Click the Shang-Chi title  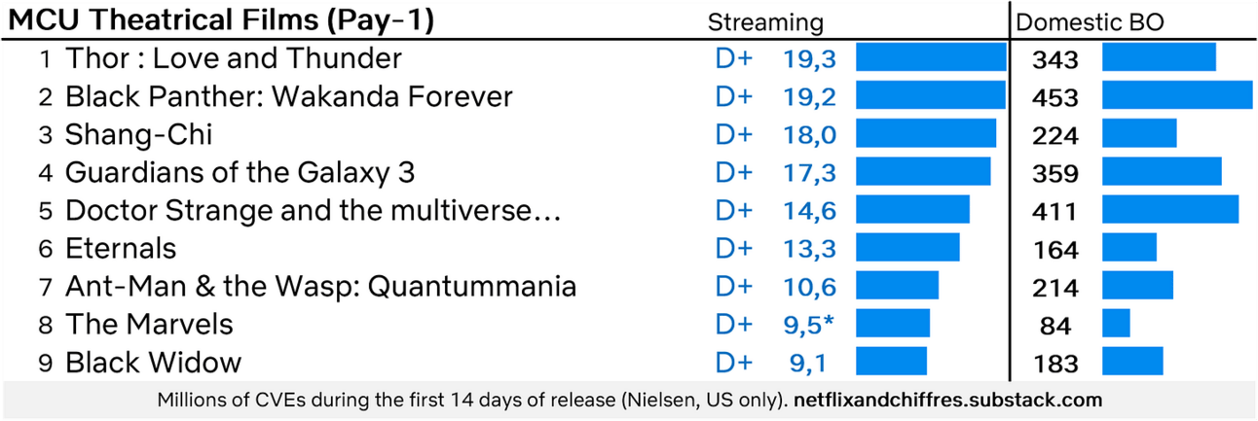139,134
